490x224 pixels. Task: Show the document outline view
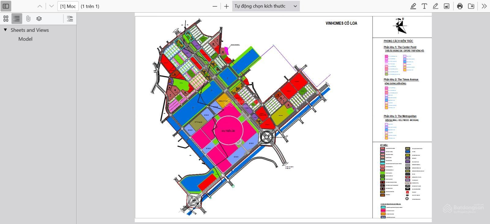(x=17, y=19)
